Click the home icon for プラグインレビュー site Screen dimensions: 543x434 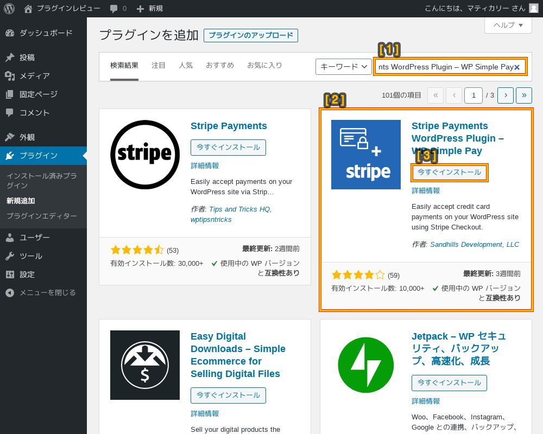pyautogui.click(x=28, y=9)
